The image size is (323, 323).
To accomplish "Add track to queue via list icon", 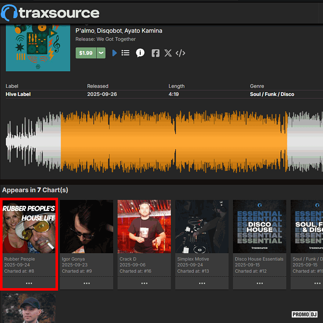I will pos(126,53).
